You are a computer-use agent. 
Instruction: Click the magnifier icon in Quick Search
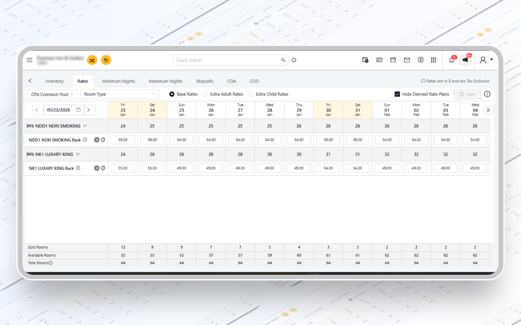point(283,60)
